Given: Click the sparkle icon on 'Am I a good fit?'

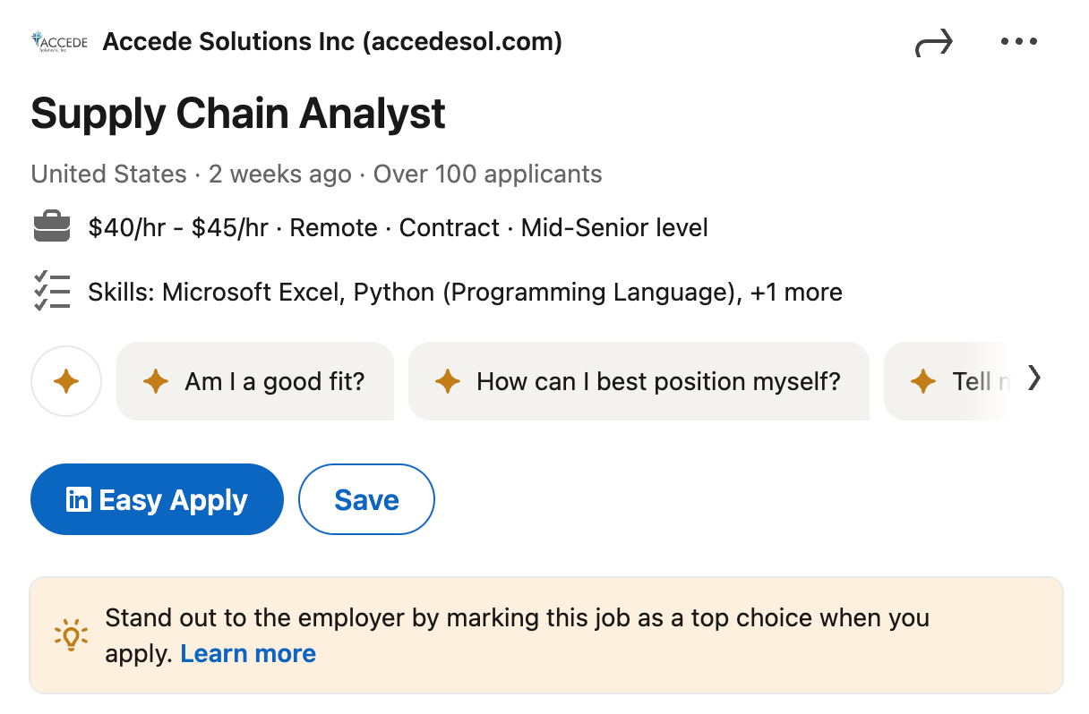Looking at the screenshot, I should (155, 381).
